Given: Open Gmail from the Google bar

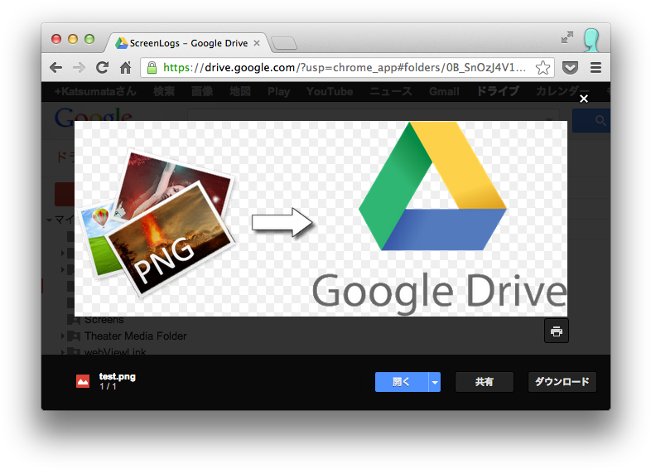Looking at the screenshot, I should coord(444,92).
